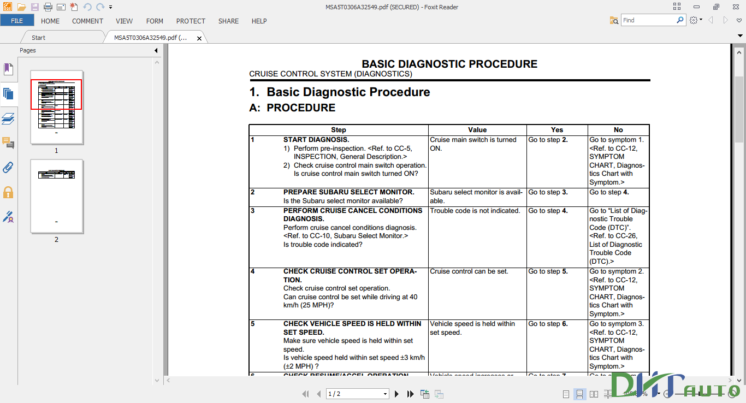Open the Bookmarks panel
Screen dimensions: 746x403
pos(8,69)
